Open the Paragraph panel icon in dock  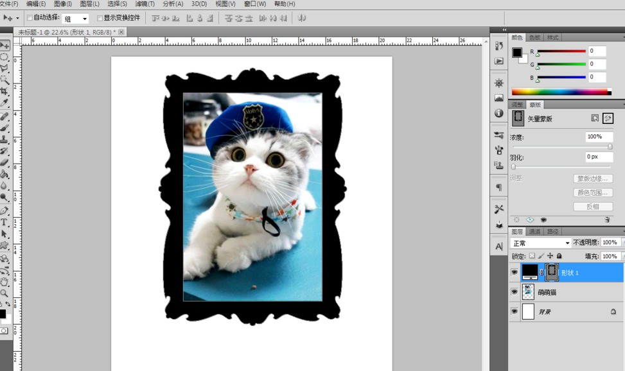[x=499, y=187]
